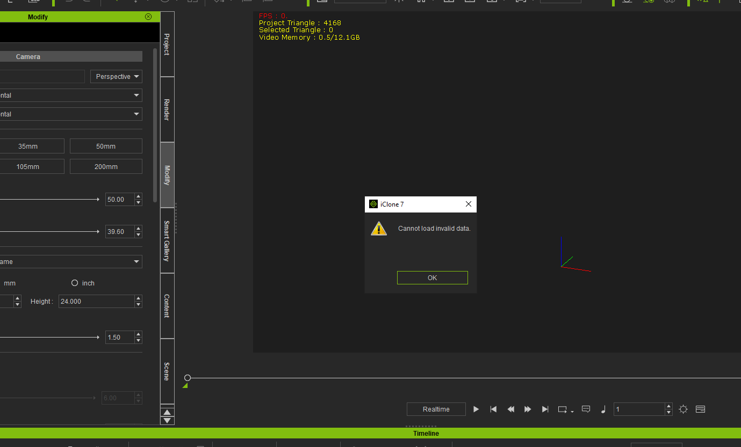Click the 'Video Memory : 0.5/12.1GB' text
Image resolution: width=741 pixels, height=447 pixels.
click(x=310, y=38)
